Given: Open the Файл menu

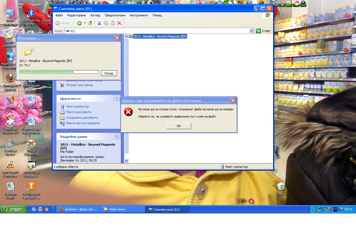Looking at the screenshot, I should click(59, 15).
